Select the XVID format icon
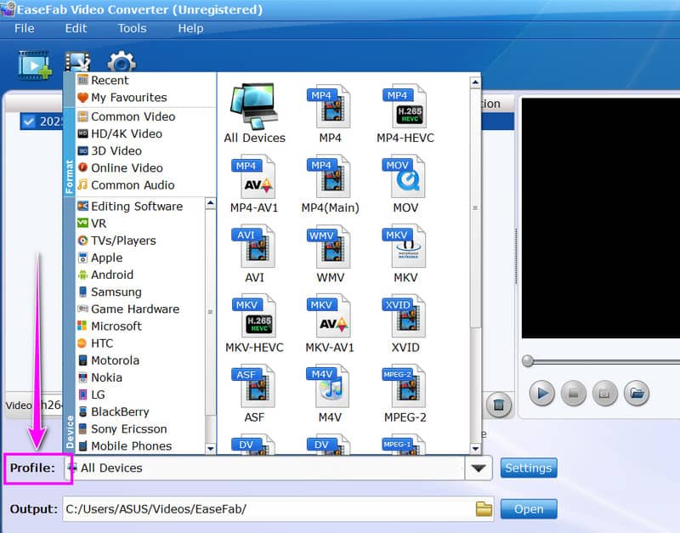The image size is (680, 533). (405, 316)
